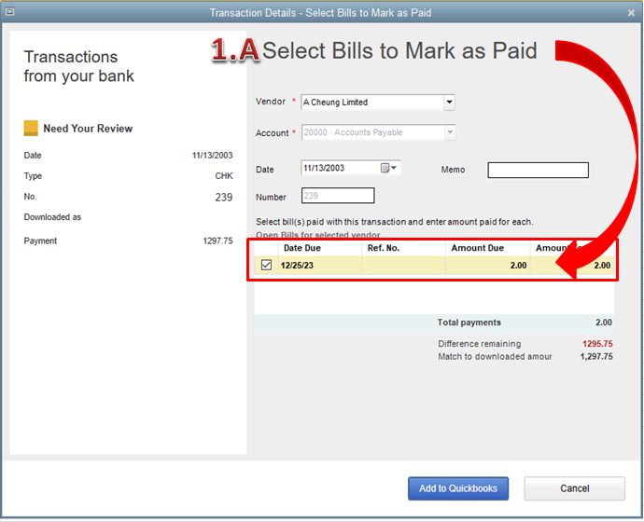644x522 pixels.
Task: Open the Vendor dropdown arrow
Action: [449, 102]
